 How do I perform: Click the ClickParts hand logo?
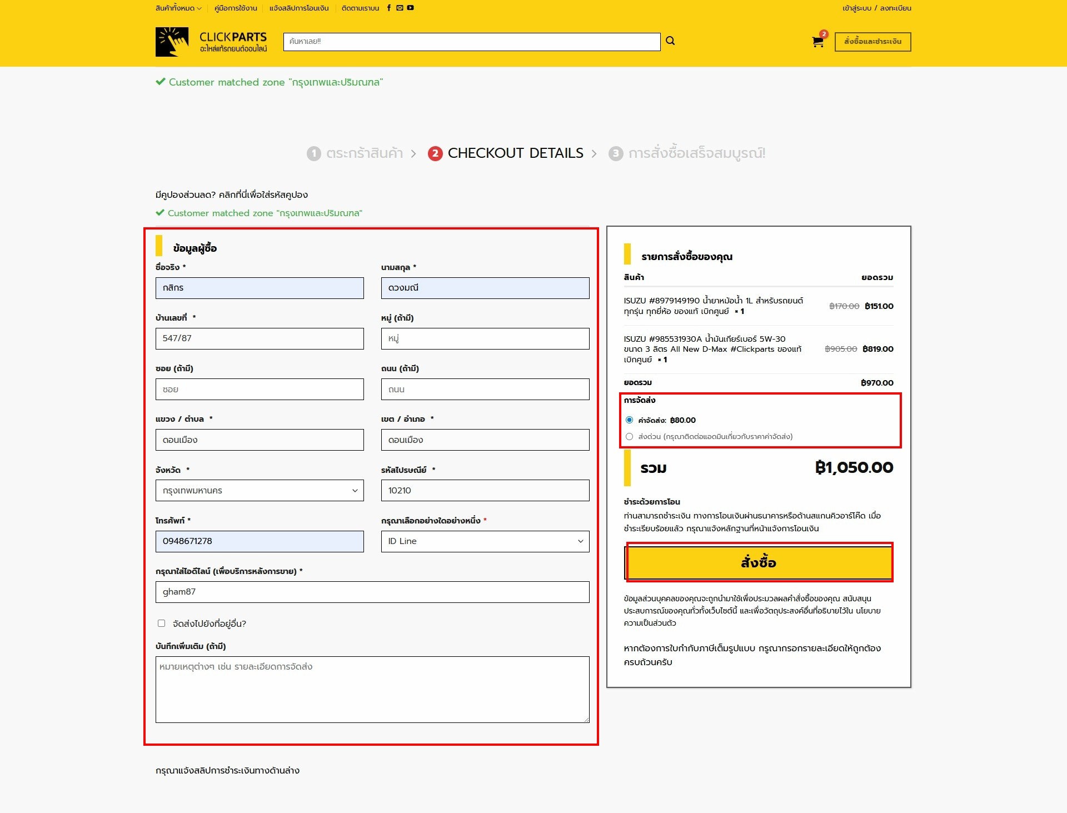[x=172, y=42]
